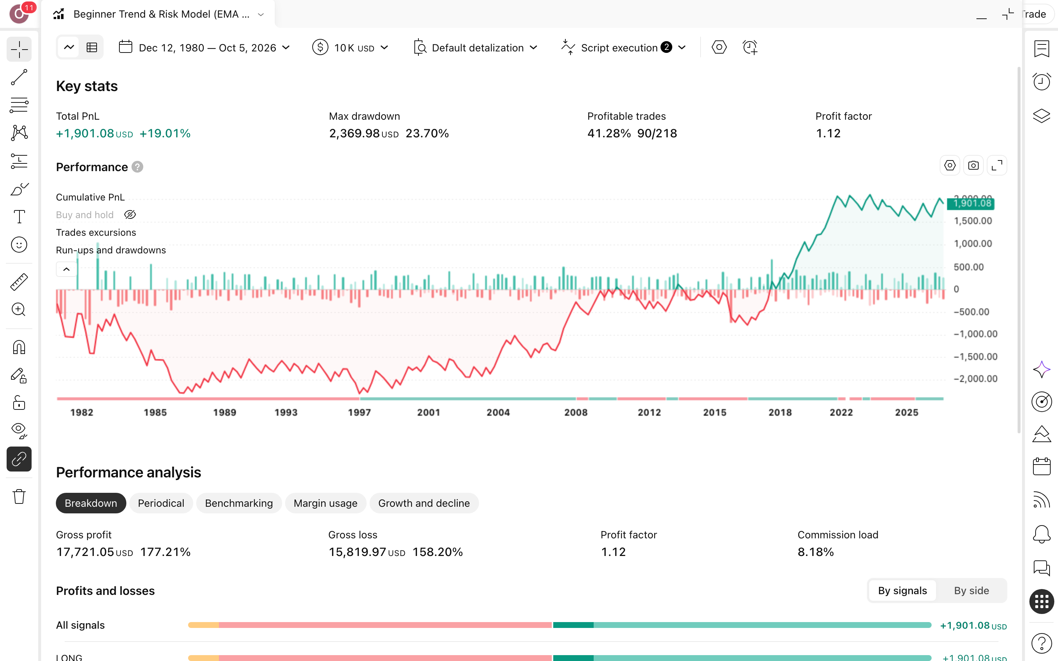
Task: Switch to the list of trades table view
Action: [x=91, y=47]
